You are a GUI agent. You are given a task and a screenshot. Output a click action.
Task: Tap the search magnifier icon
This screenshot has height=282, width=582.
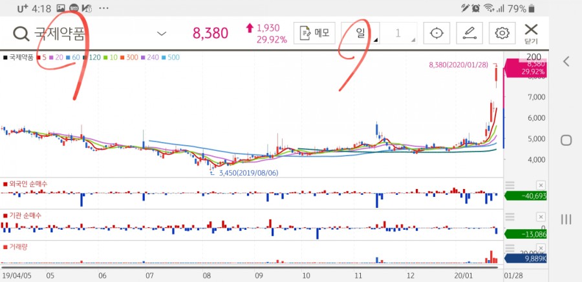21,34
